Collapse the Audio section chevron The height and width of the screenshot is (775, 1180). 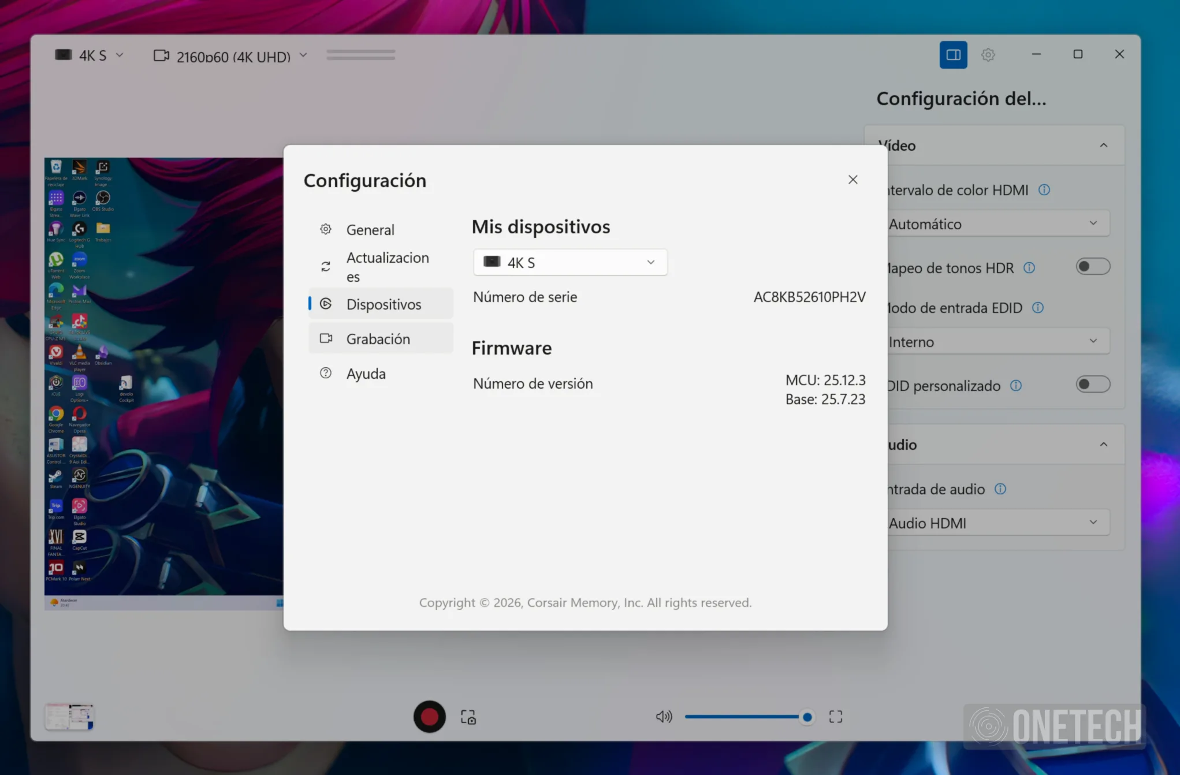pyautogui.click(x=1104, y=445)
